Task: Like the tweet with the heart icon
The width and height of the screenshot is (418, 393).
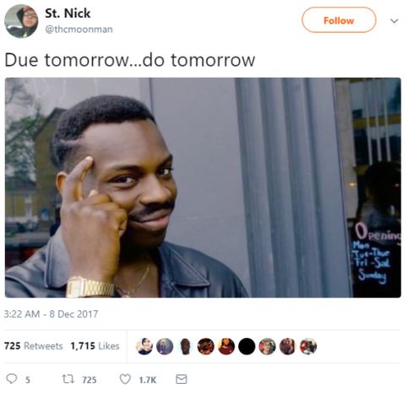Action: pos(125,379)
